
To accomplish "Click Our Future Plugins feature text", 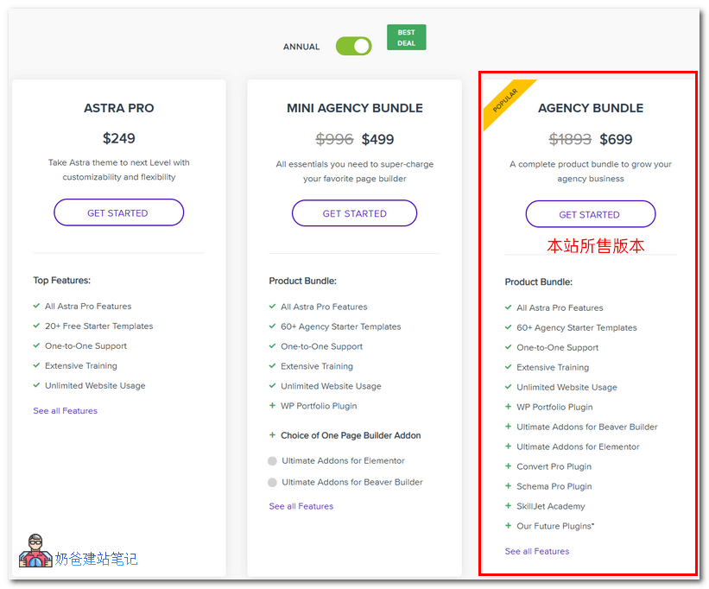I will click(x=555, y=526).
